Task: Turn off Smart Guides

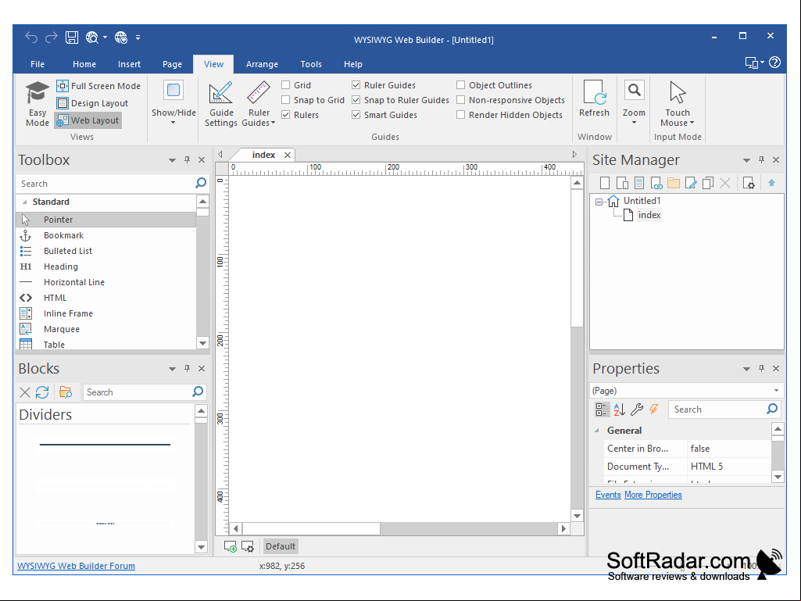Action: point(356,114)
